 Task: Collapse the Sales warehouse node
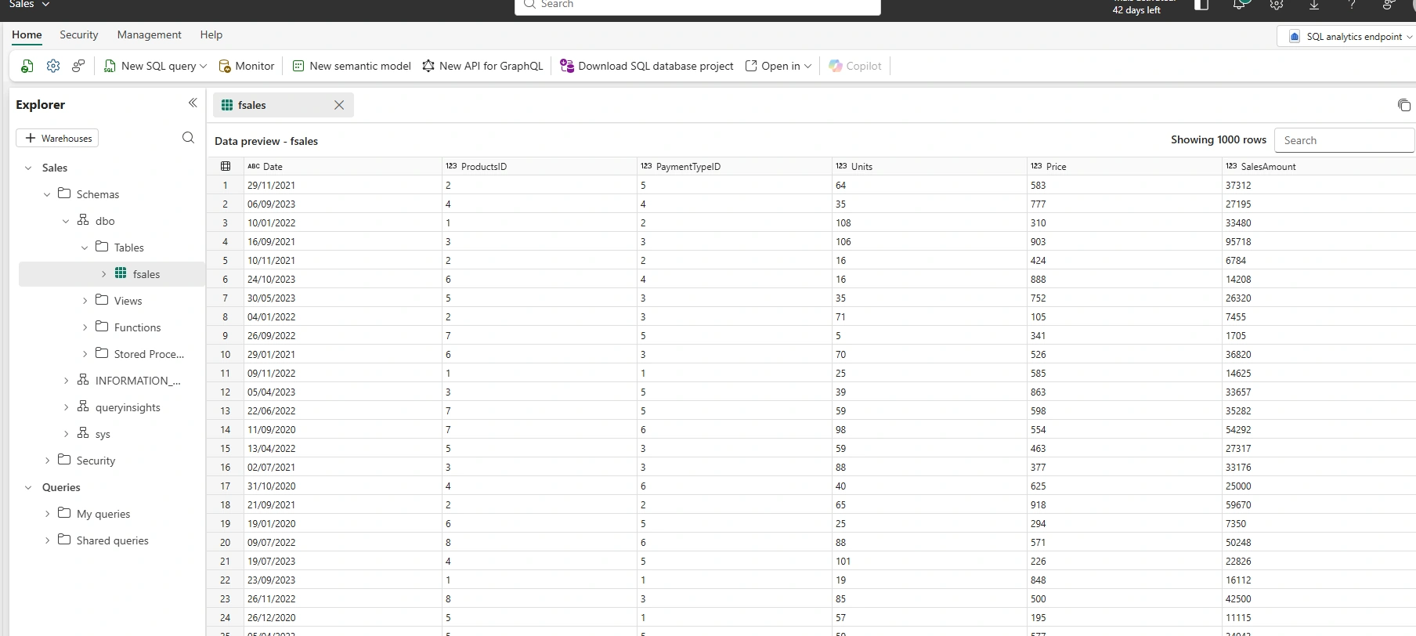[28, 168]
